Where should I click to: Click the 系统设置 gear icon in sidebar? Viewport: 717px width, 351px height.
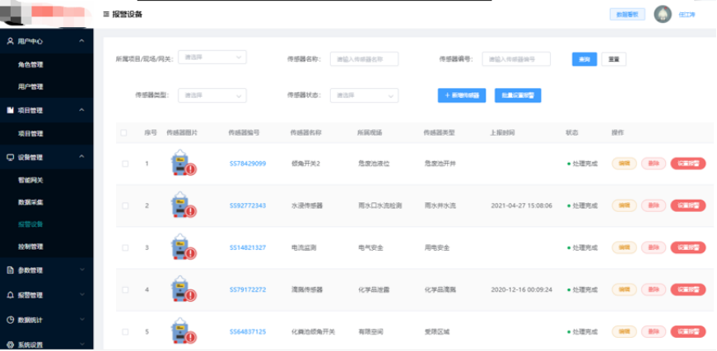point(10,344)
